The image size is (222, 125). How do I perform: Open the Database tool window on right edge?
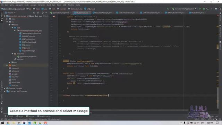coord(220,45)
